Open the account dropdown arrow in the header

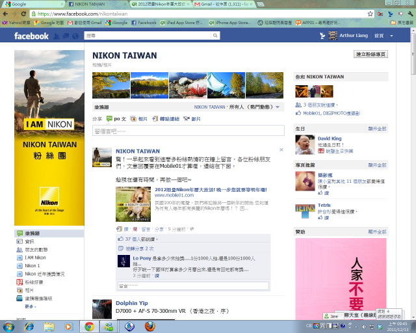(x=391, y=36)
